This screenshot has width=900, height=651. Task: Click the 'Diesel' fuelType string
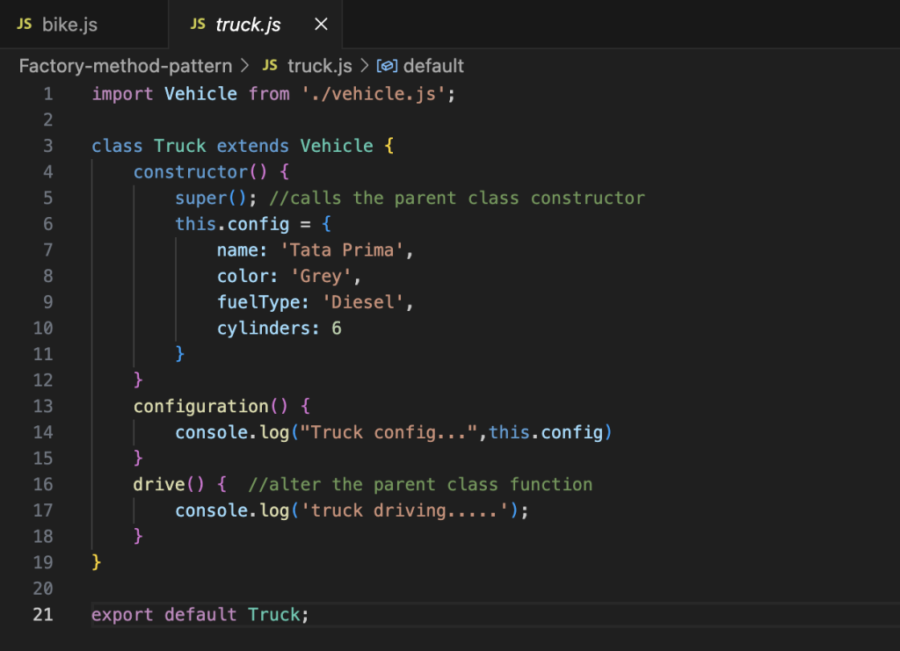coord(362,302)
